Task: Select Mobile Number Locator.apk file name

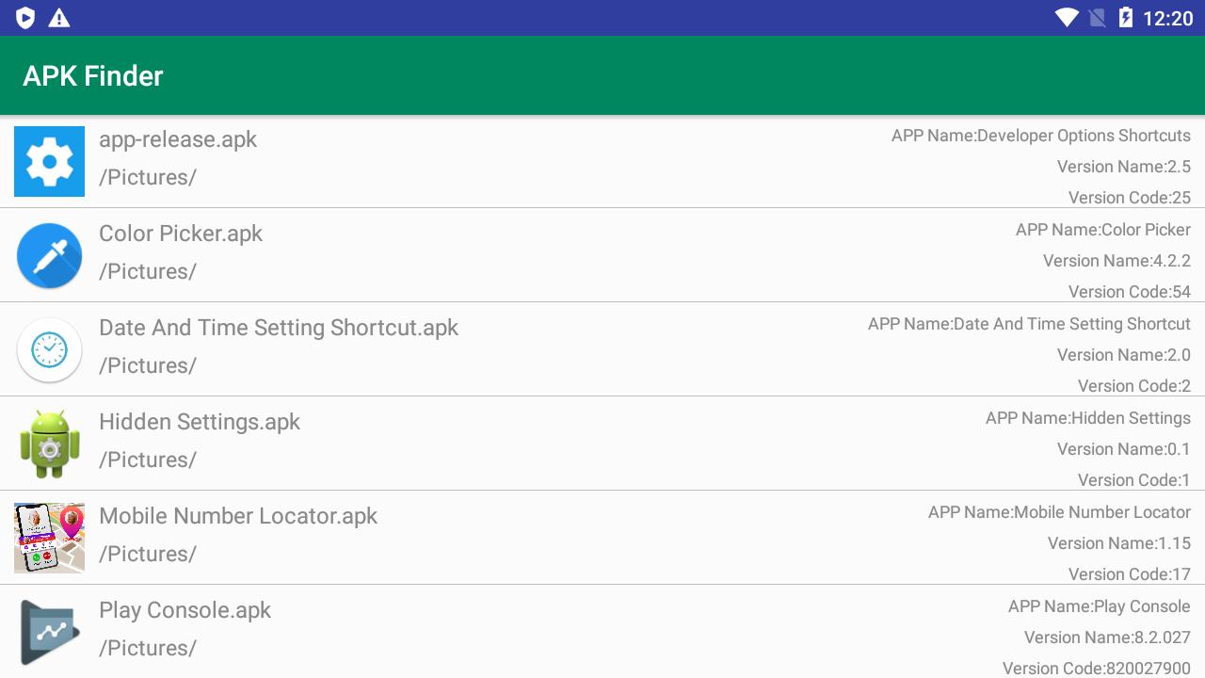Action: pos(238,516)
